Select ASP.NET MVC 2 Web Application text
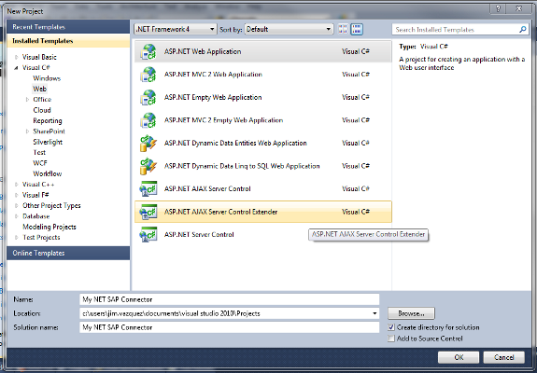Viewport: 537px width, 373px height. pos(213,75)
